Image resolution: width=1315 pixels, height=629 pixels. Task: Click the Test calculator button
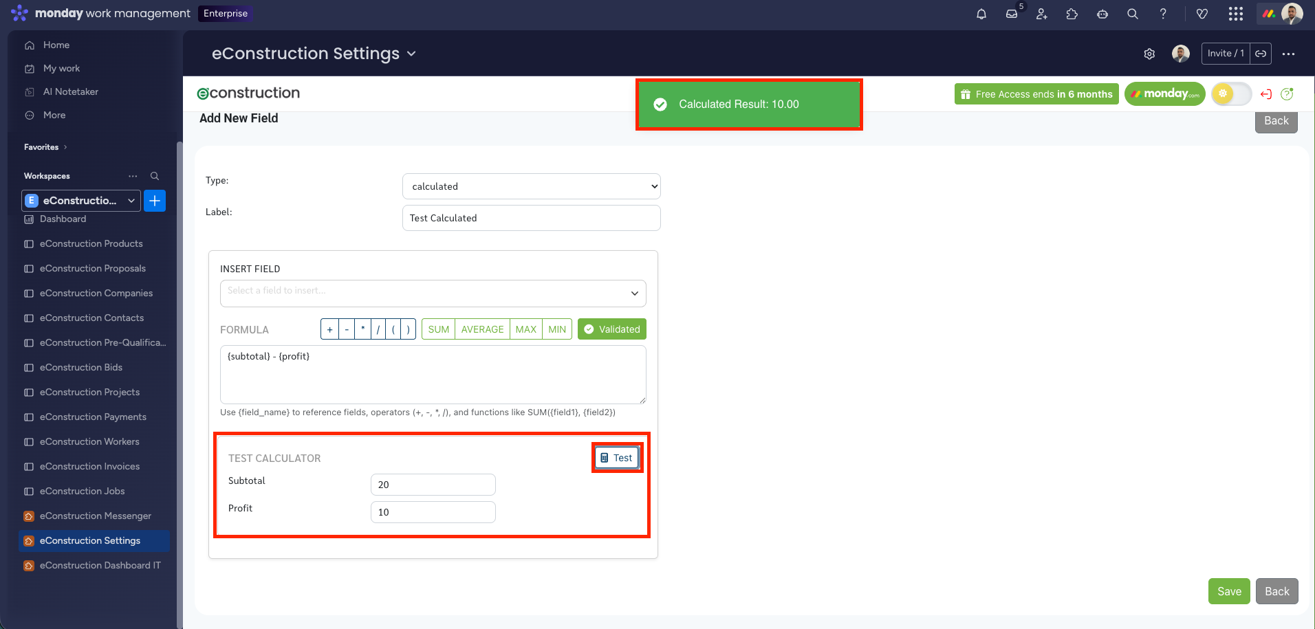[617, 458]
